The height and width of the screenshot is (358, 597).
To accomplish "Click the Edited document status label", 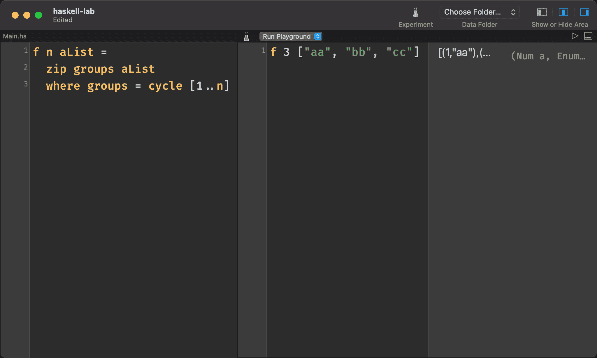I will tap(63, 20).
